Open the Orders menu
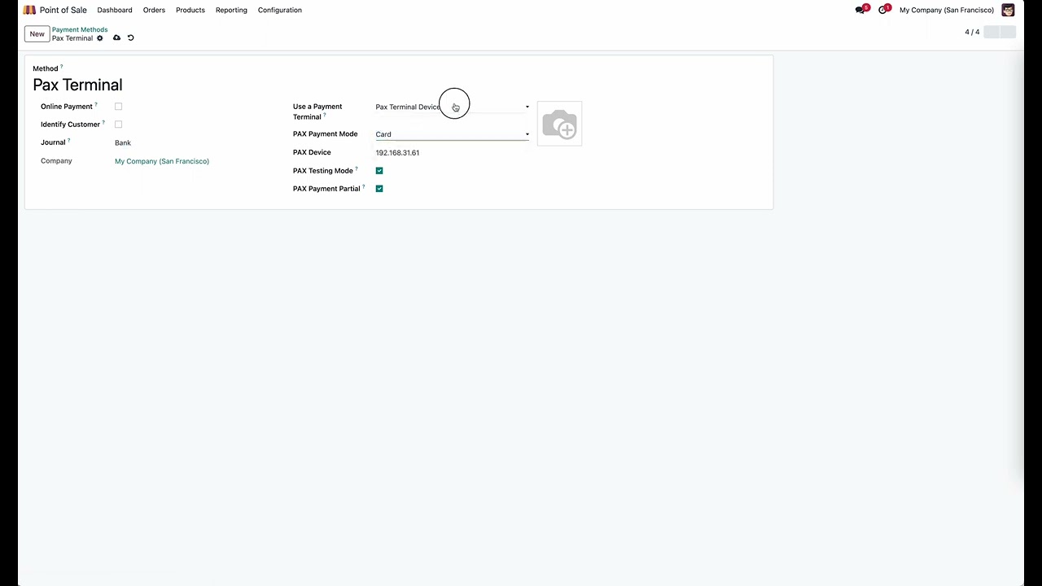Viewport: 1042px width, 586px height. point(154,10)
